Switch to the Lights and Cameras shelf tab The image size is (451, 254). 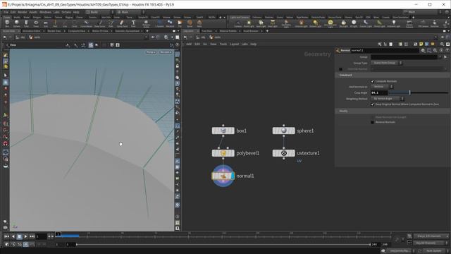coord(240,17)
